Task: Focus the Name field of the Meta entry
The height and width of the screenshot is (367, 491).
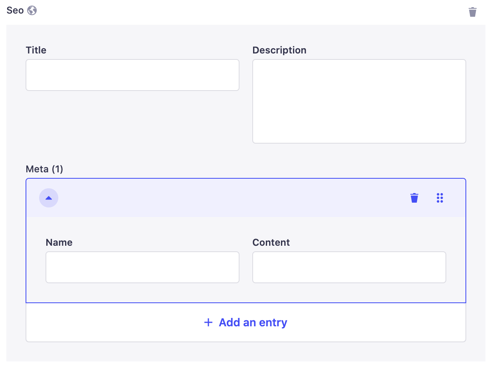Action: [142, 267]
